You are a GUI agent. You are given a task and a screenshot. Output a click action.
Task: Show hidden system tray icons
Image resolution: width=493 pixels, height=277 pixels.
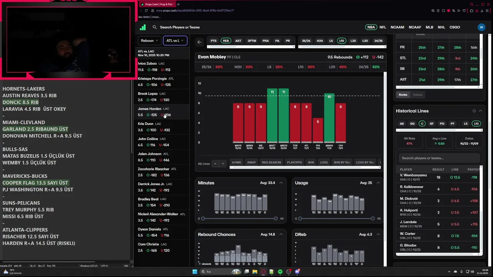[449, 272]
